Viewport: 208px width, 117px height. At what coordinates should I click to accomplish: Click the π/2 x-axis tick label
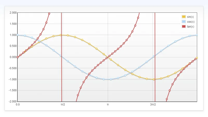[63, 105]
